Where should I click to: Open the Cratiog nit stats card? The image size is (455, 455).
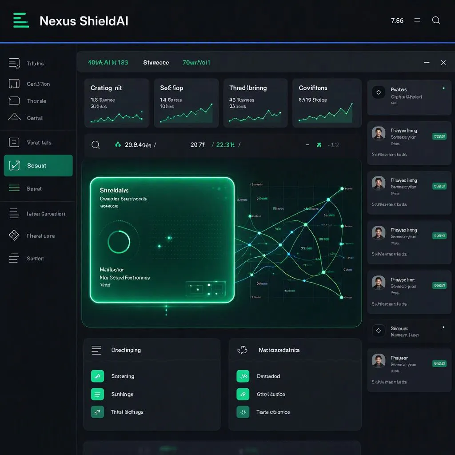click(117, 103)
